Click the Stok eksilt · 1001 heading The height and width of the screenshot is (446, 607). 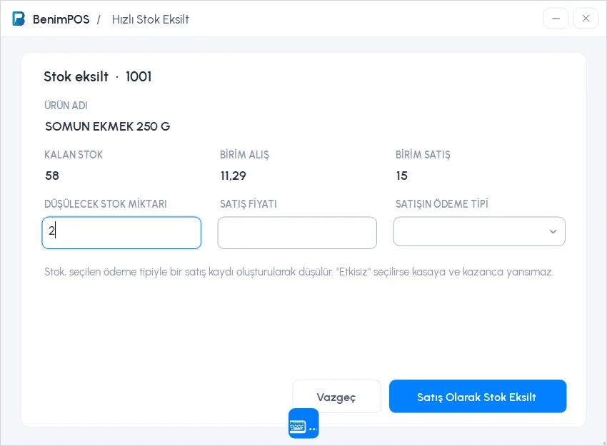[x=98, y=76]
